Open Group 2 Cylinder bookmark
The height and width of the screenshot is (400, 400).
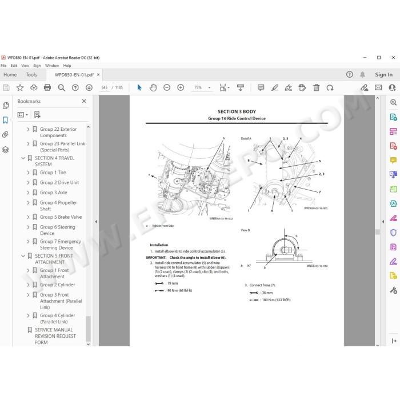pos(57,285)
